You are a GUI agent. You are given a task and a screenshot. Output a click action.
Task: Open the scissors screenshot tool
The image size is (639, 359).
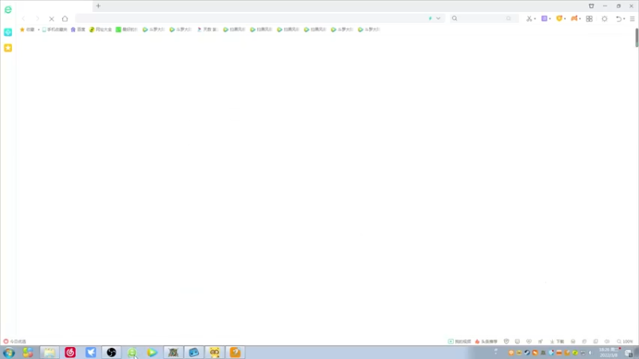click(529, 18)
